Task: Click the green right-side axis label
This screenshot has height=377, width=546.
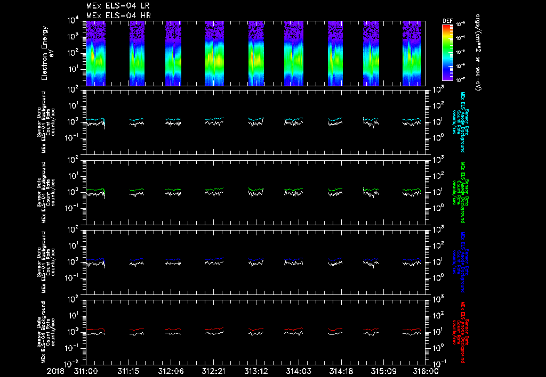Action: (460, 192)
